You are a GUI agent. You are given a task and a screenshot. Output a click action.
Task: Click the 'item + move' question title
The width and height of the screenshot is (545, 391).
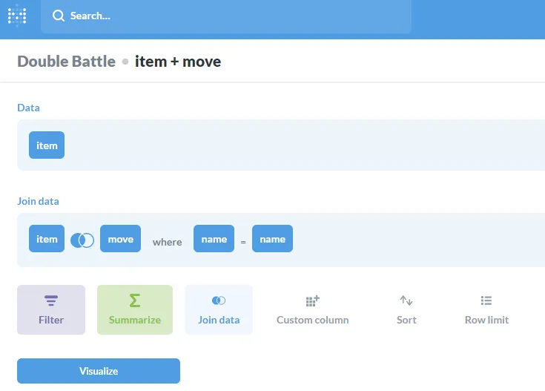coord(178,61)
